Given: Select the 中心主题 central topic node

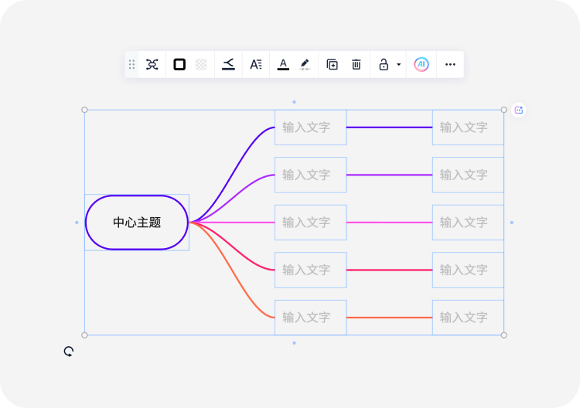Looking at the screenshot, I should 137,223.
